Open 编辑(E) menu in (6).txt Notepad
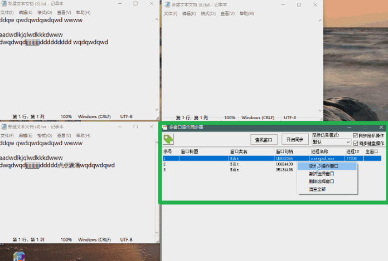388x261 pixels. coord(189,13)
